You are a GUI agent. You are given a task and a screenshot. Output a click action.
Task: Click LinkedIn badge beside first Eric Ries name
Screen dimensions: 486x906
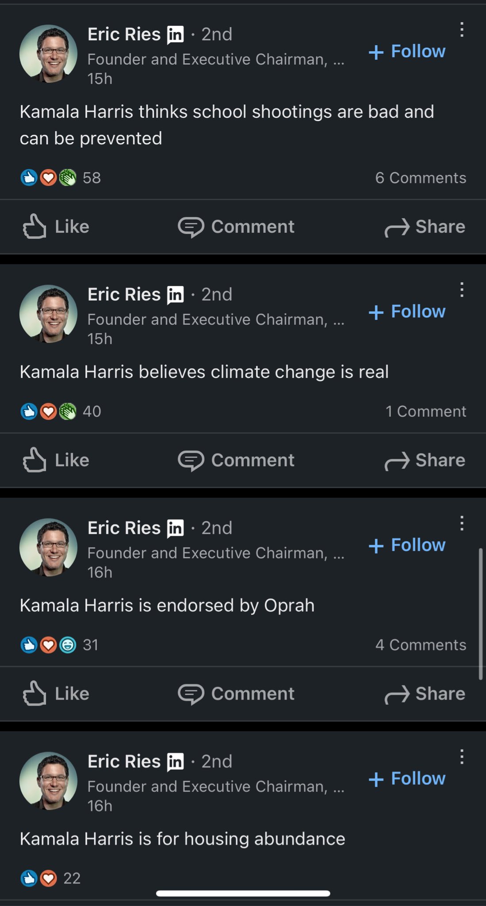tap(176, 35)
